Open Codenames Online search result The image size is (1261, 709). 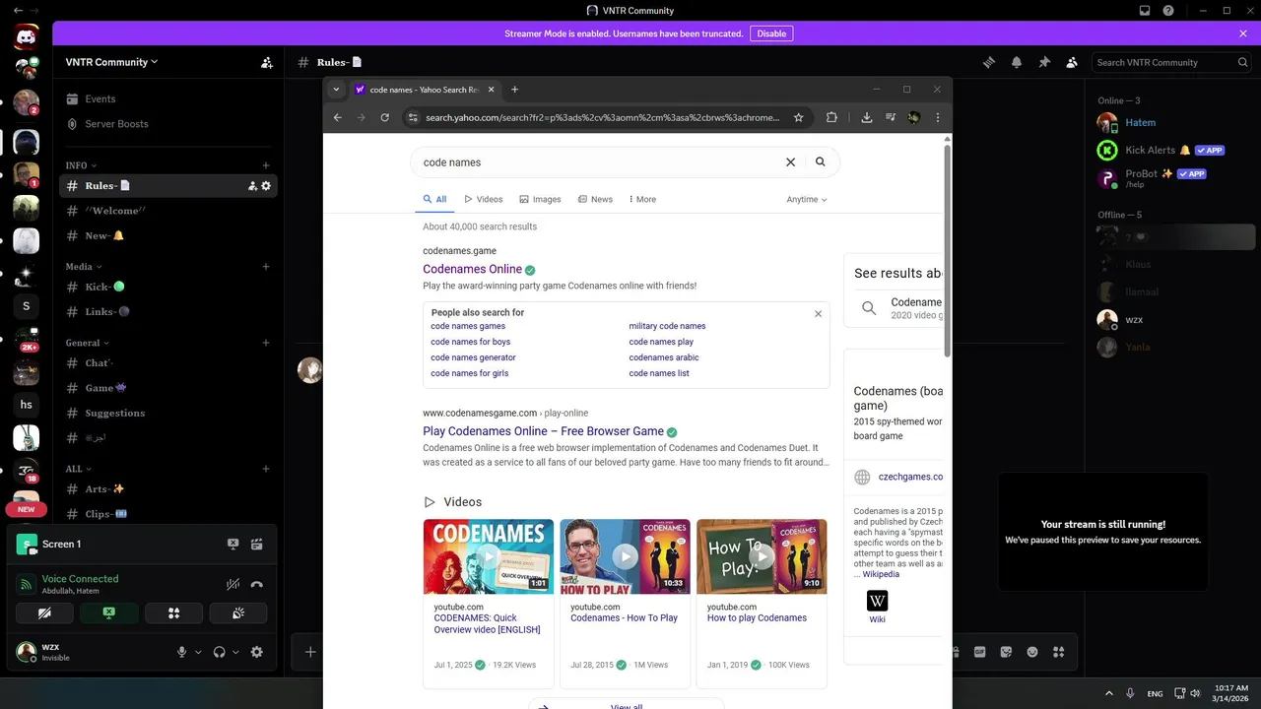[473, 269]
